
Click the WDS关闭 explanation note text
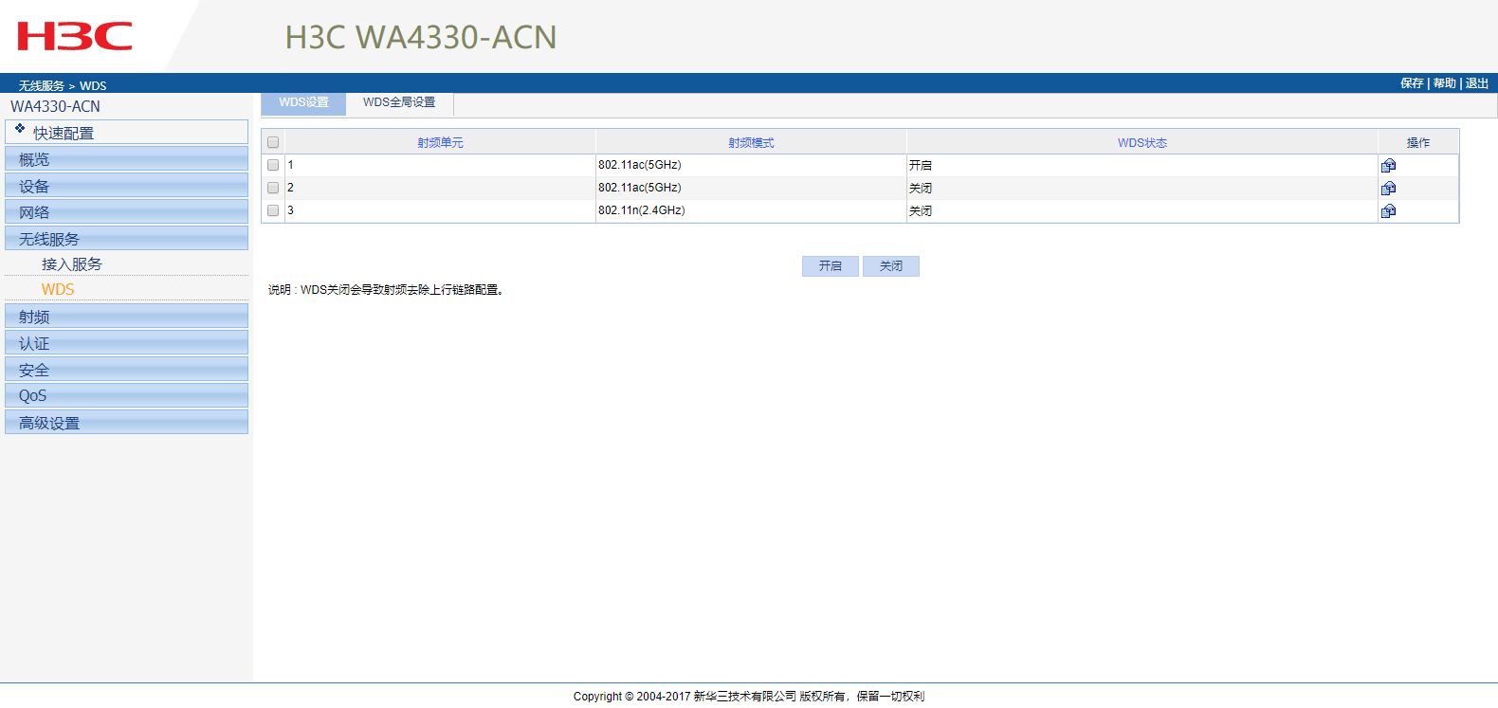point(386,290)
